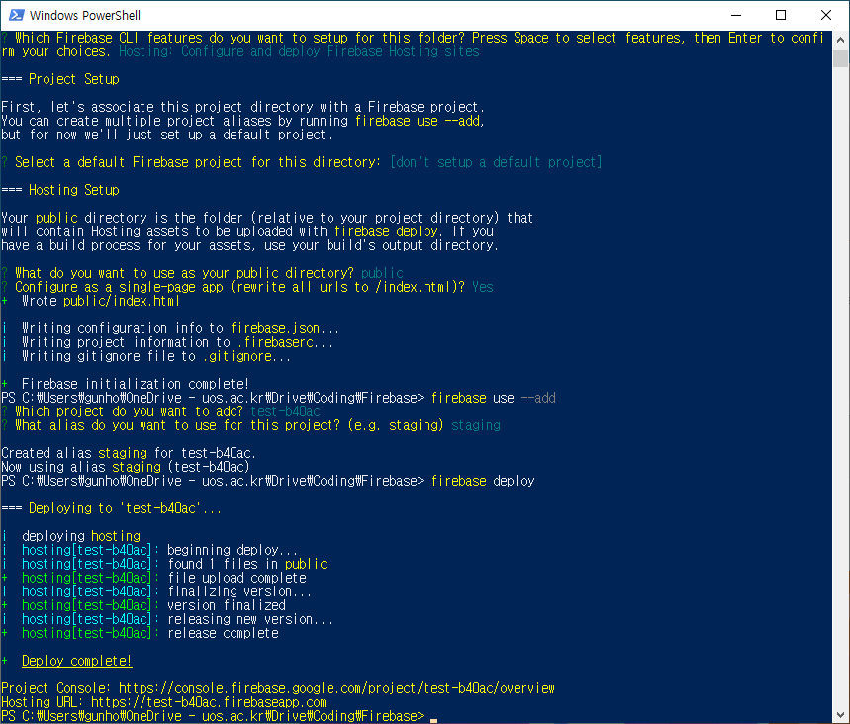Click the final command prompt line with cursor
This screenshot has height=724, width=850.
[x=219, y=716]
